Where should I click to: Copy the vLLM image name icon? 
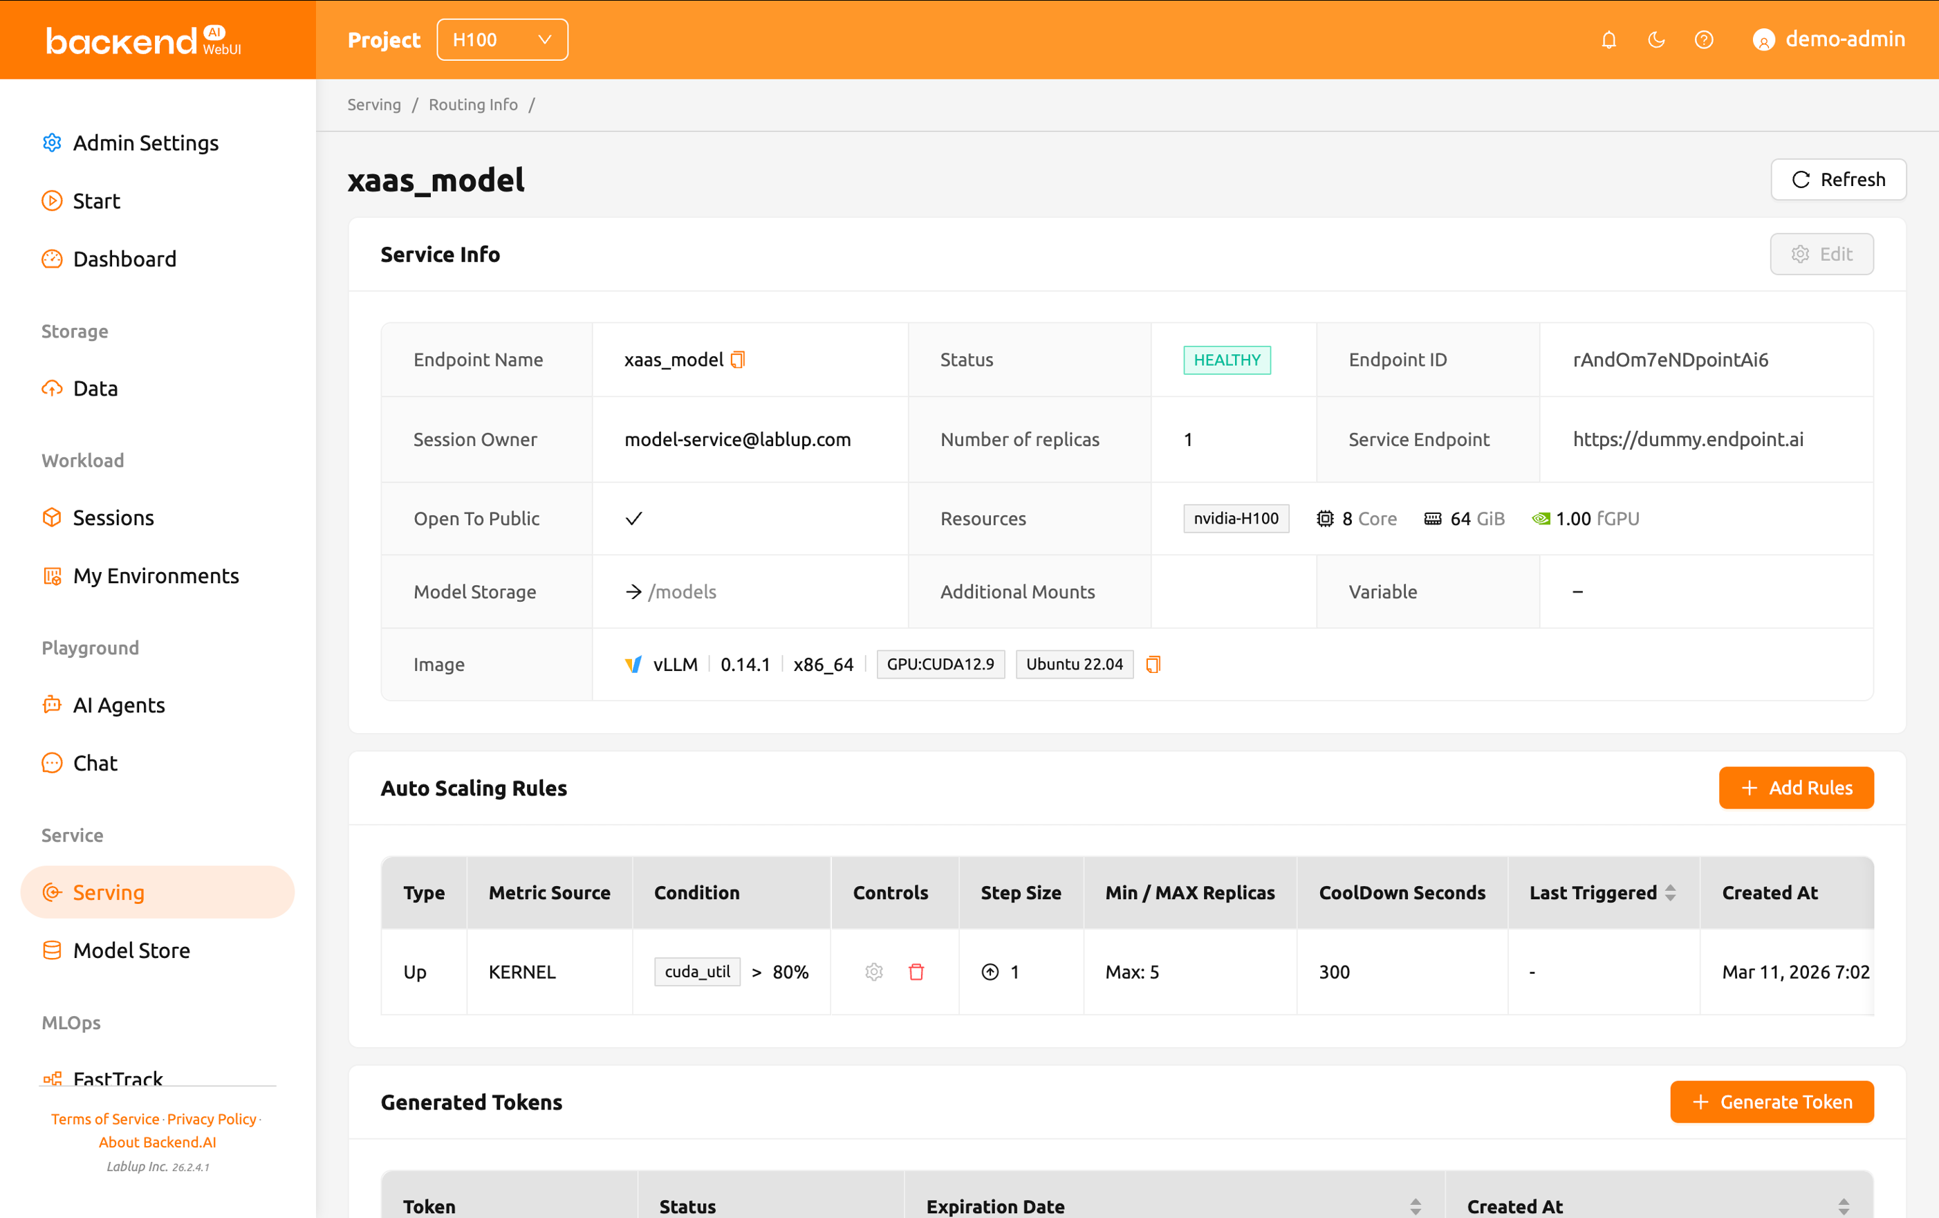(1153, 665)
